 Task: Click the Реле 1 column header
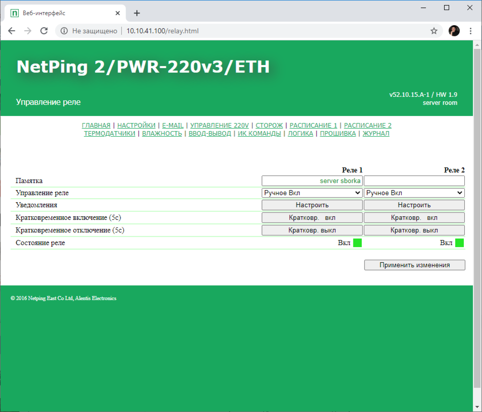pyautogui.click(x=352, y=170)
